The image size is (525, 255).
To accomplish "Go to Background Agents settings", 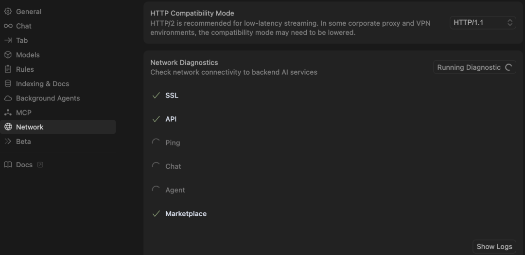I will pos(48,98).
